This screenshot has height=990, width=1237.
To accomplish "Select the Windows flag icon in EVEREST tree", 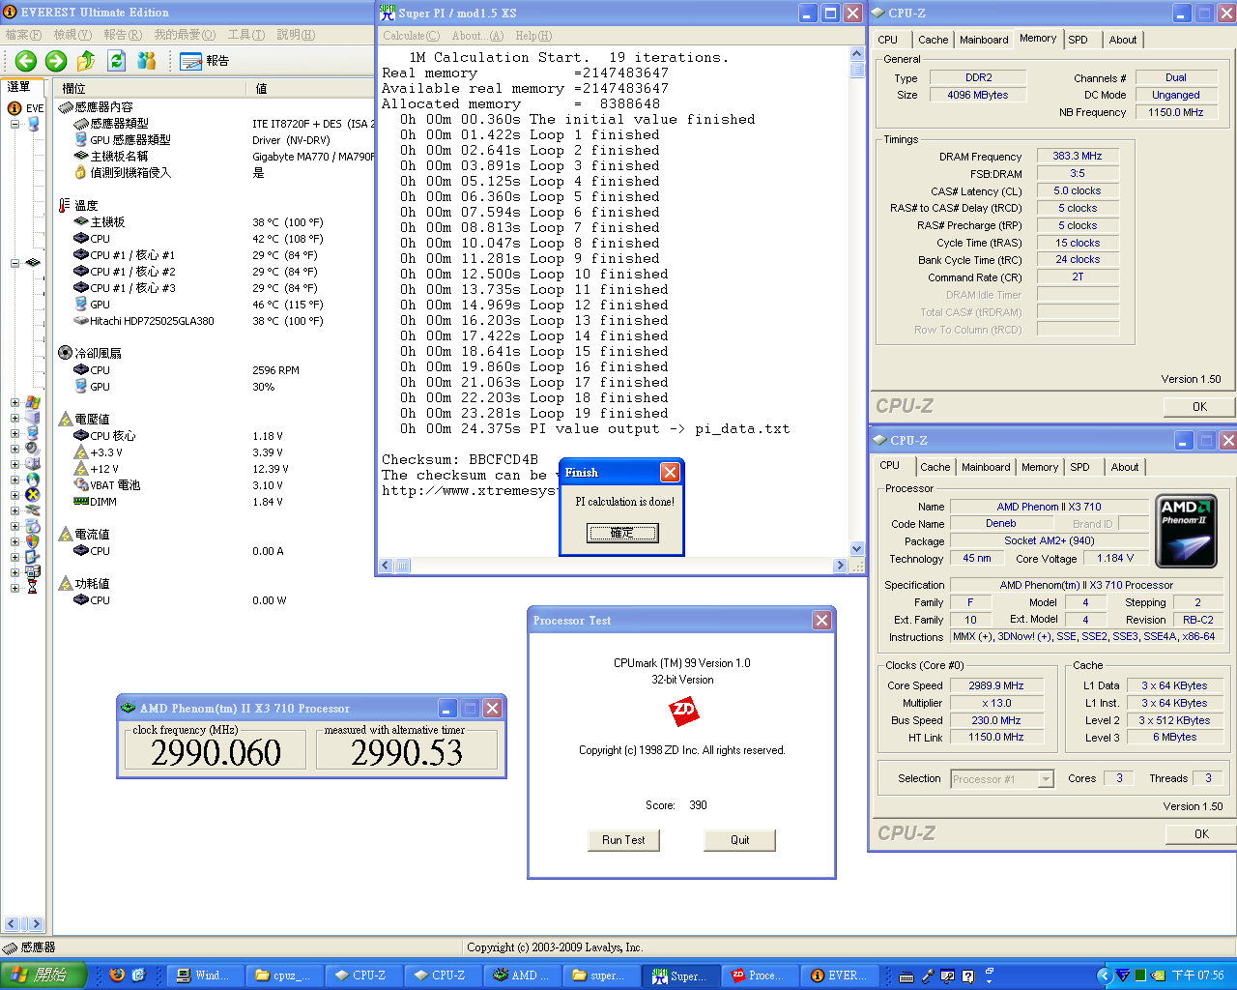I will [33, 402].
